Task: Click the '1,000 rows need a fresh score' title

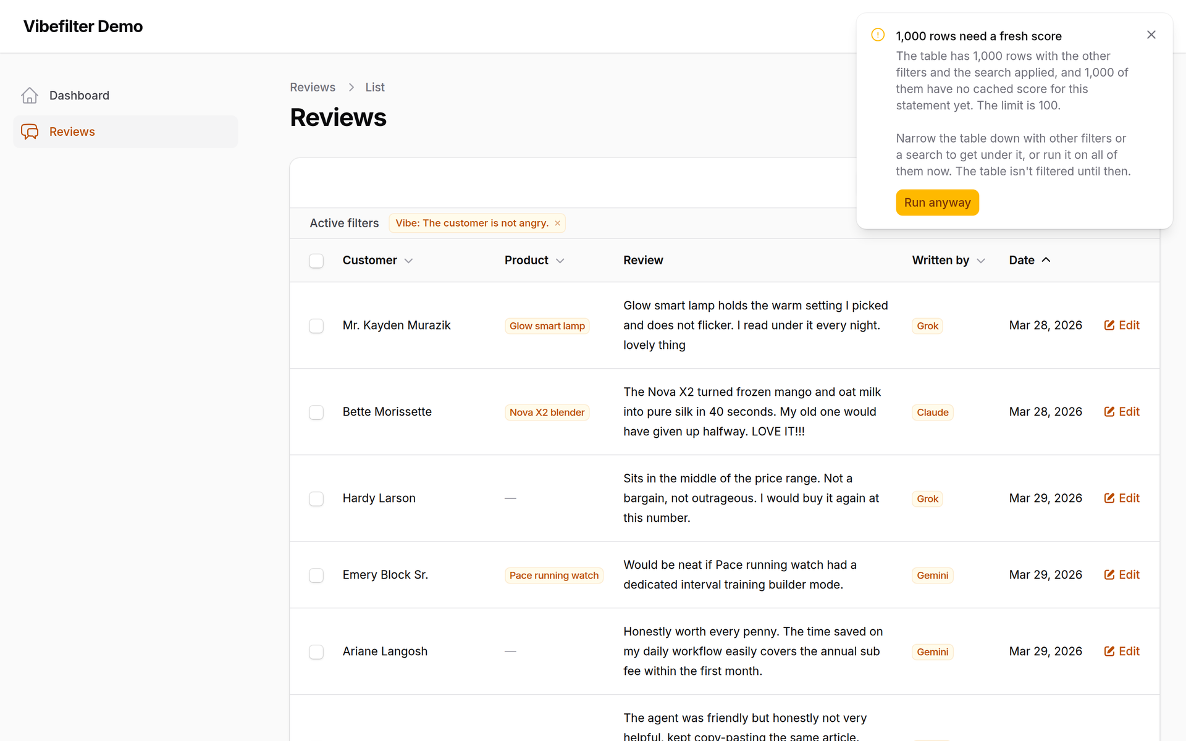Action: [x=978, y=36]
